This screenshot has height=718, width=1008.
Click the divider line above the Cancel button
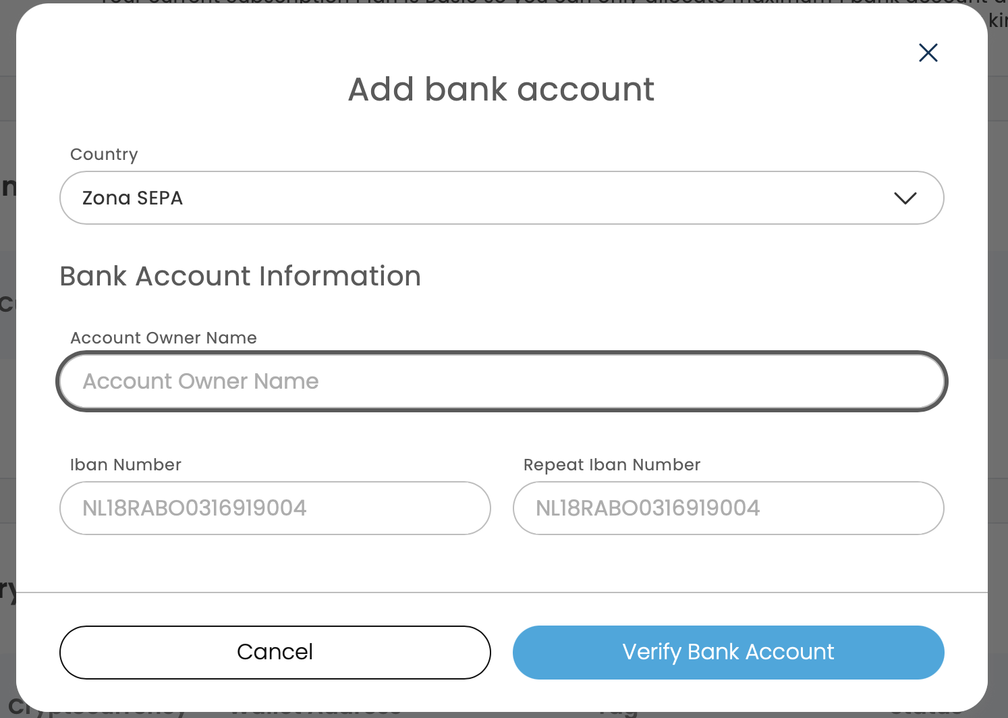pyautogui.click(x=501, y=592)
